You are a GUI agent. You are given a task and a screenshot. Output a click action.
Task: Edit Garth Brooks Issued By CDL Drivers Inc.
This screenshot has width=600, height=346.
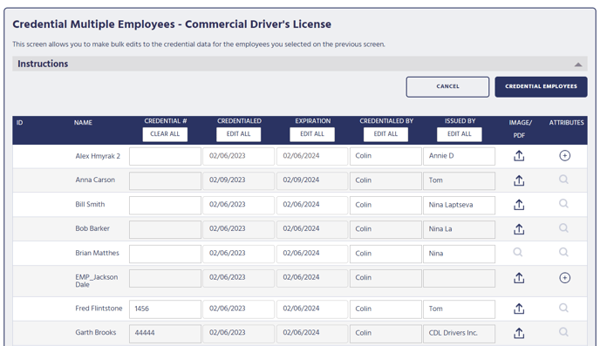pyautogui.click(x=460, y=334)
